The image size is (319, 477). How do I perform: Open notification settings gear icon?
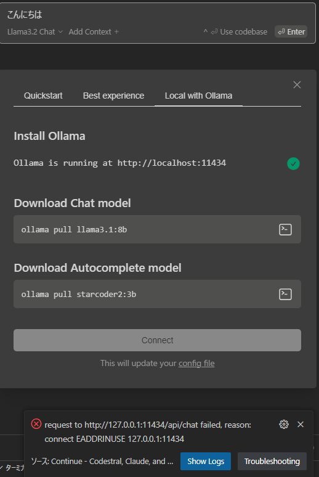(x=284, y=425)
